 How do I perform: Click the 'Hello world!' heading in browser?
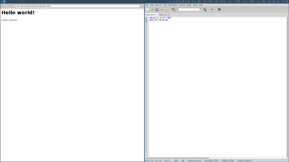pyautogui.click(x=18, y=13)
